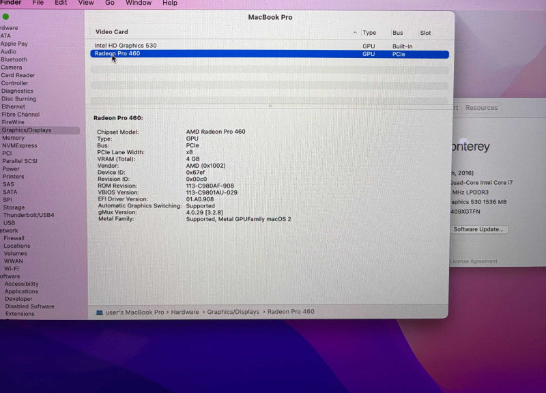Click Software Update button in About window
The height and width of the screenshot is (393, 546).
click(x=478, y=229)
